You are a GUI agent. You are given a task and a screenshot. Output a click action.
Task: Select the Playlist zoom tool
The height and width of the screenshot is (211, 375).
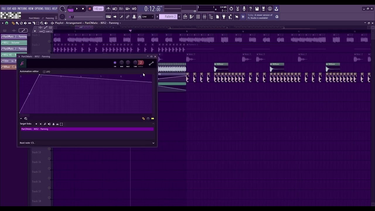(x=42, y=23)
